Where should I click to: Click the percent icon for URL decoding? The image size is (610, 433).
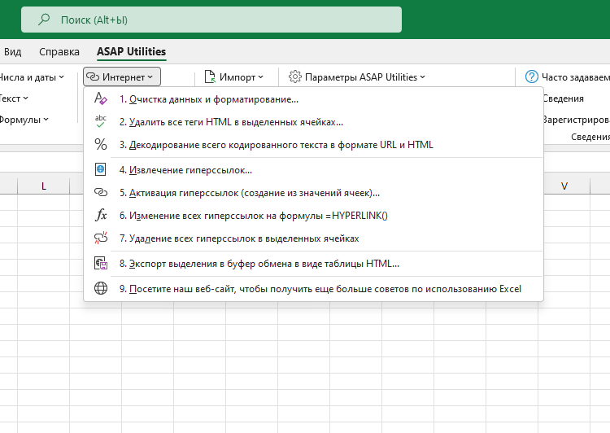(101, 145)
